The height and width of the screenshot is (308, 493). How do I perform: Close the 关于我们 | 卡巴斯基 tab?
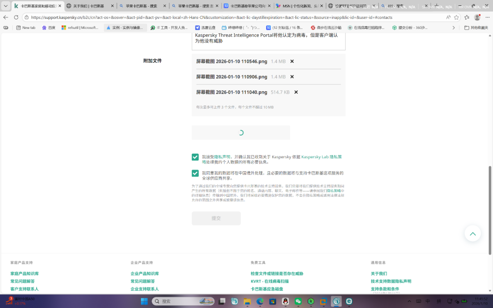pyautogui.click(x=112, y=6)
